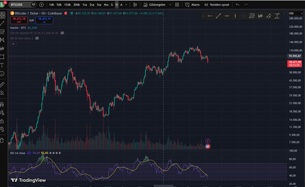This screenshot has height=187, width=305.
Task: Select the ruler measure tool
Action: (2, 85)
